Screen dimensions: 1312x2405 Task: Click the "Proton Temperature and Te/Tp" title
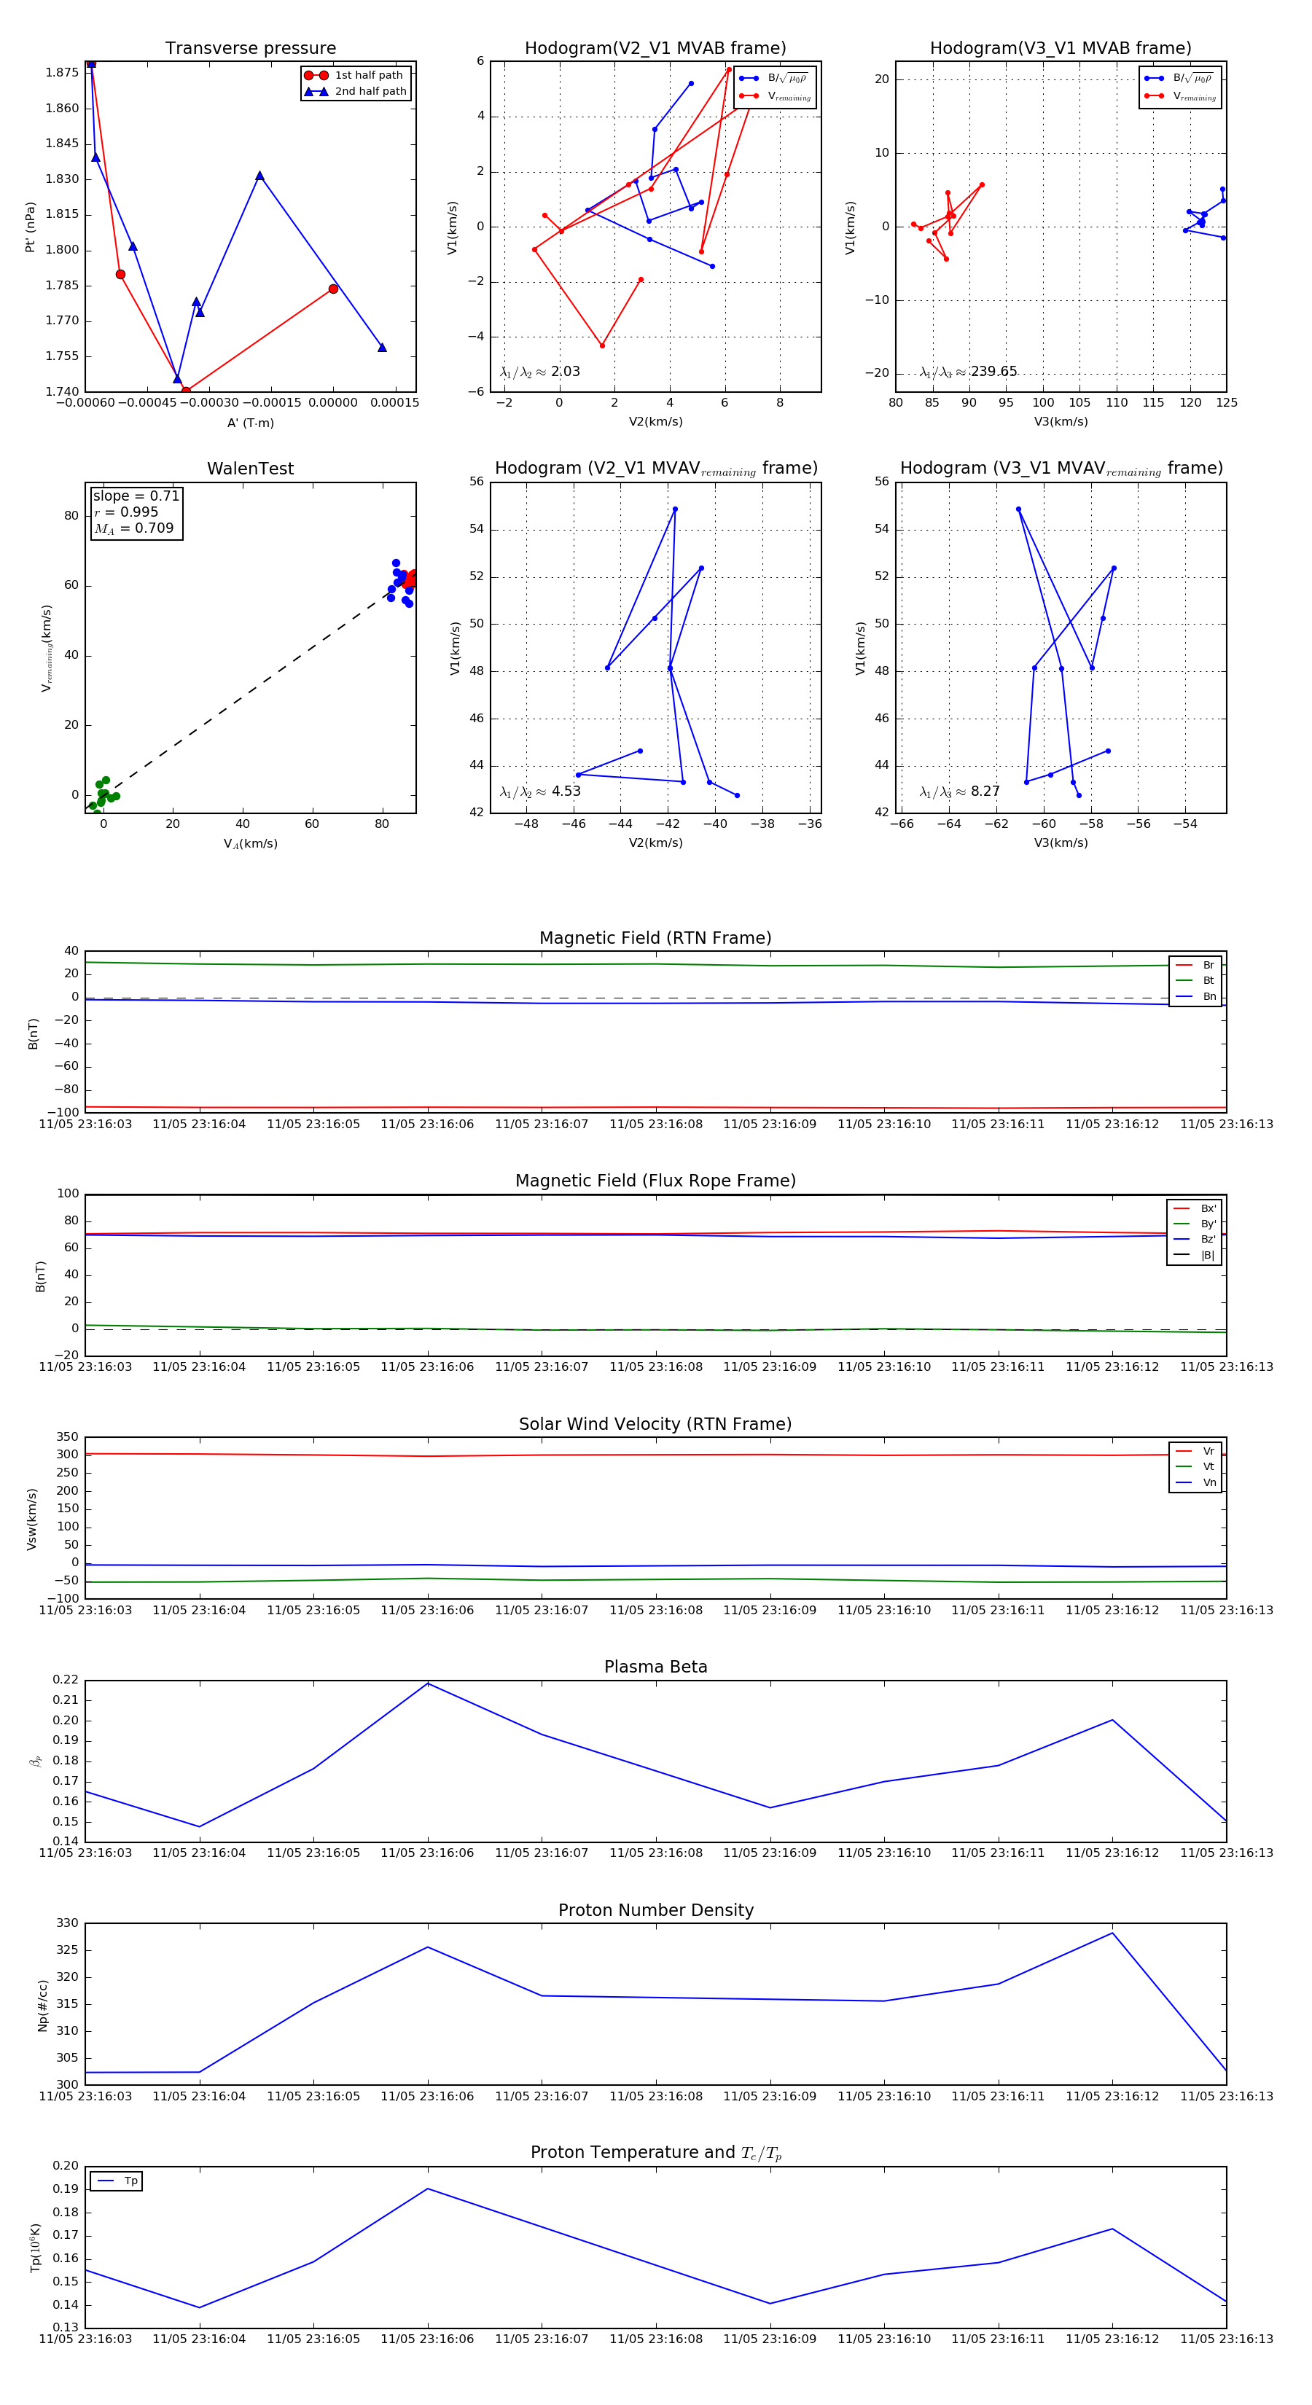tap(655, 2153)
